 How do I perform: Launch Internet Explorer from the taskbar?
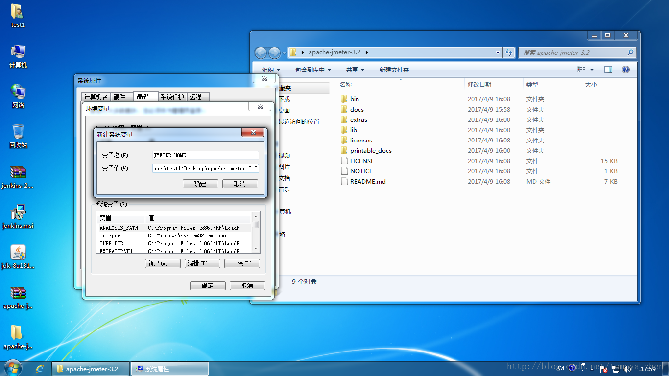pyautogui.click(x=40, y=369)
